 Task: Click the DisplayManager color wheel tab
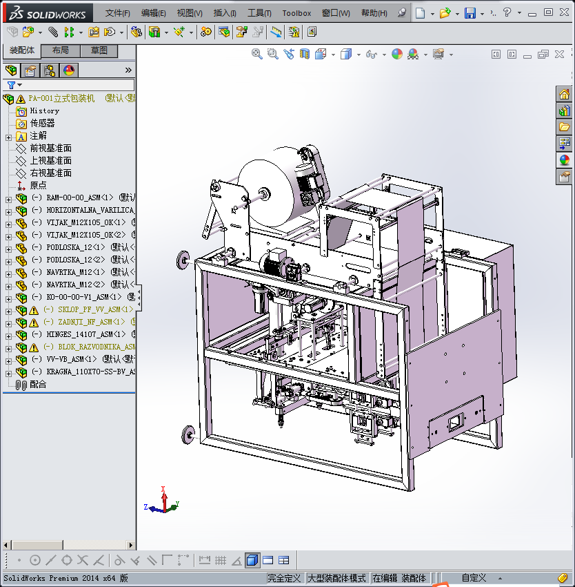pyautogui.click(x=68, y=70)
